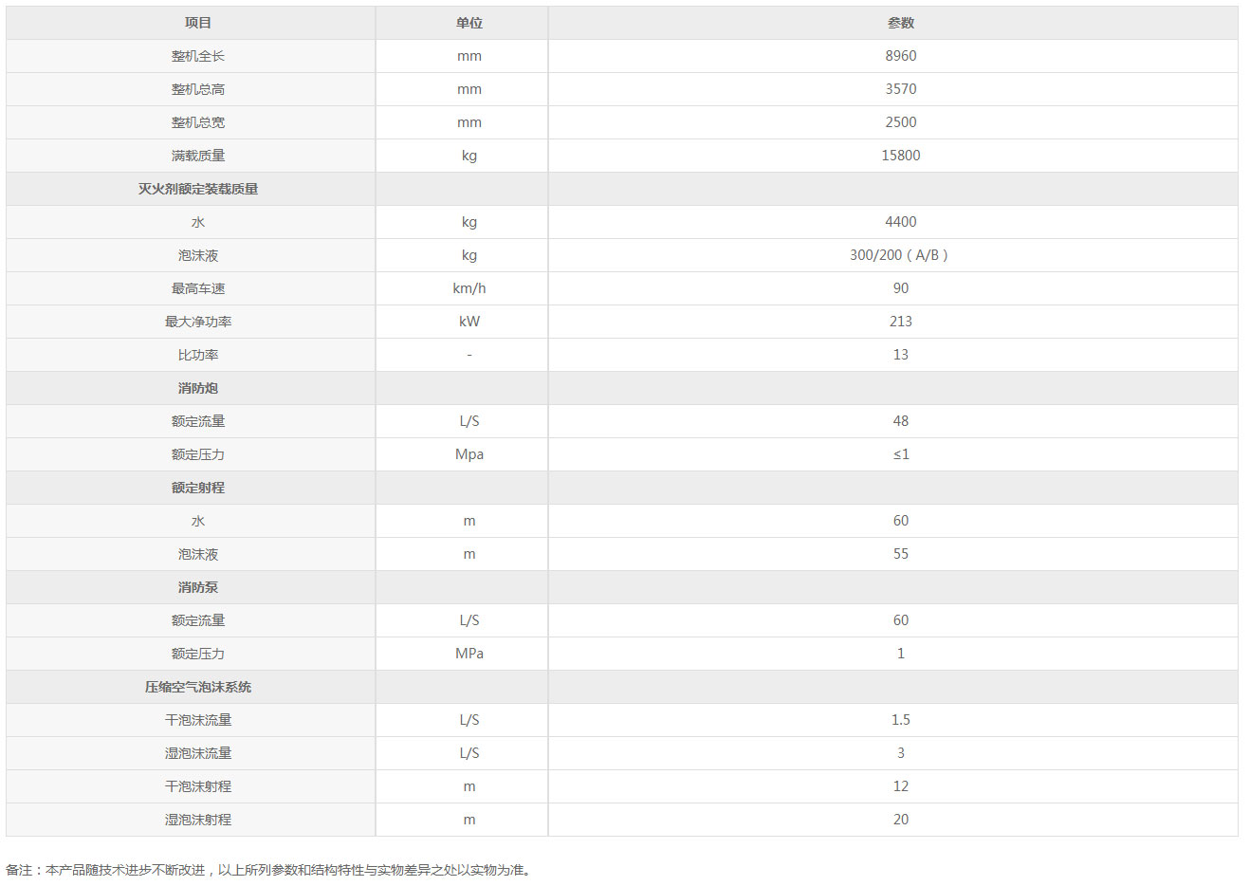Image resolution: width=1250 pixels, height=886 pixels.
Task: Select the 整机全长 row label
Action: click(x=198, y=56)
